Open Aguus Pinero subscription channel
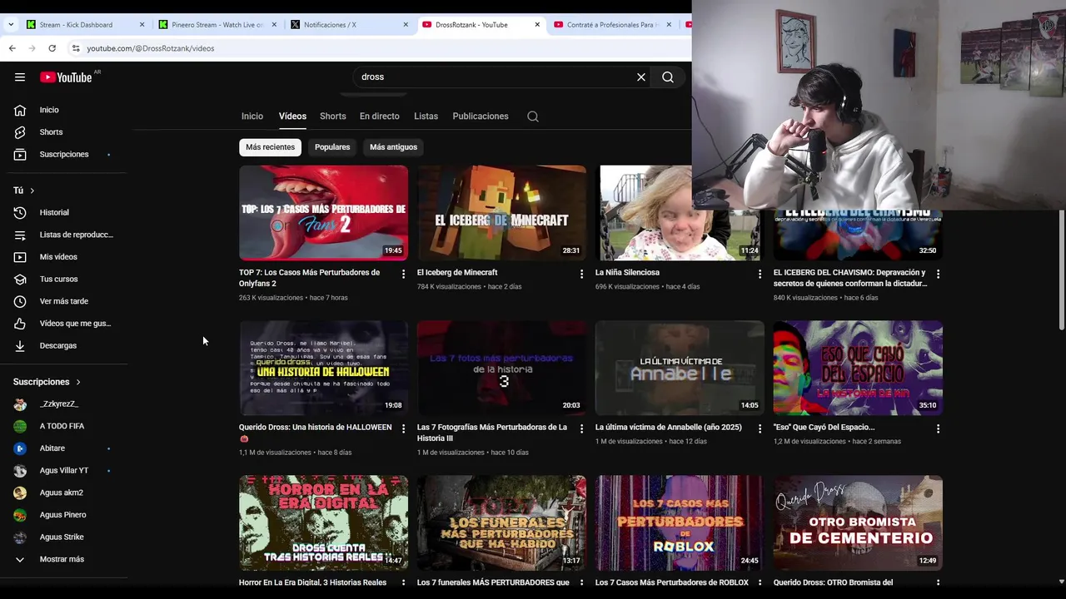This screenshot has width=1066, height=599. tap(63, 515)
